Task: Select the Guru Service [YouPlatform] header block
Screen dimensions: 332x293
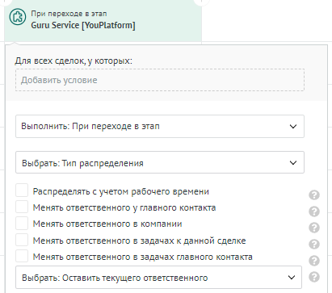Action: point(103,21)
